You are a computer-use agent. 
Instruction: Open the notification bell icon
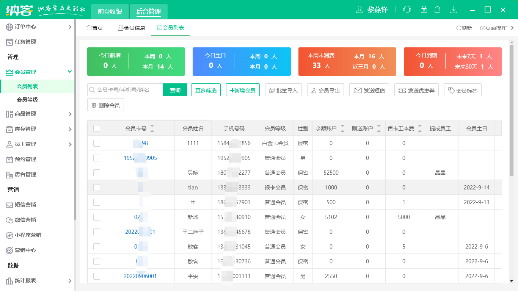pyautogui.click(x=437, y=9)
